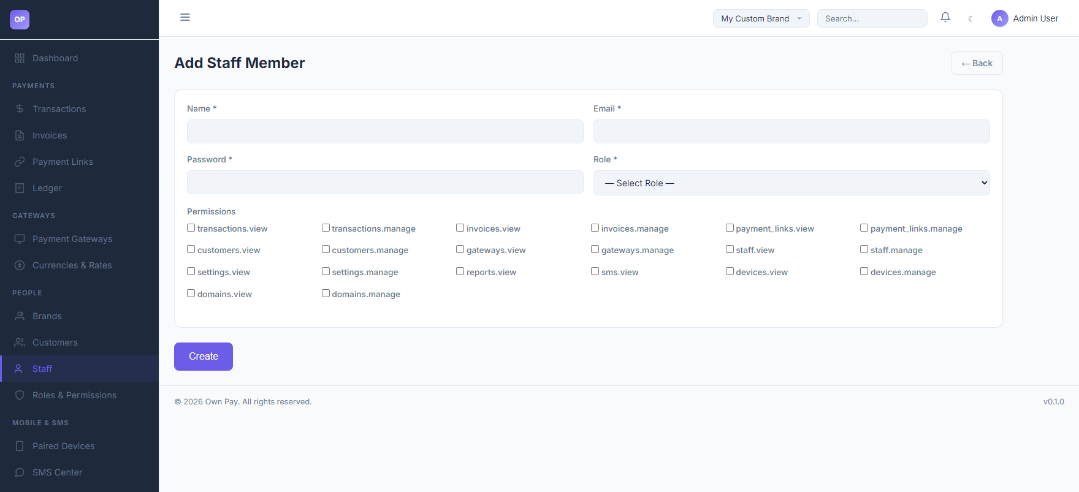Viewport: 1079px width, 492px height.
Task: Click the Dashboard grid icon
Action: pos(20,58)
